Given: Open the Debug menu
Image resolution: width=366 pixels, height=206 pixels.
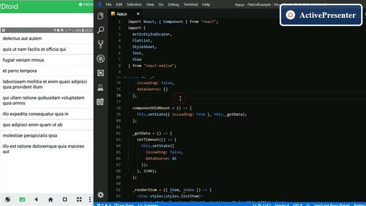Looking at the screenshot, I should pyautogui.click(x=173, y=5).
